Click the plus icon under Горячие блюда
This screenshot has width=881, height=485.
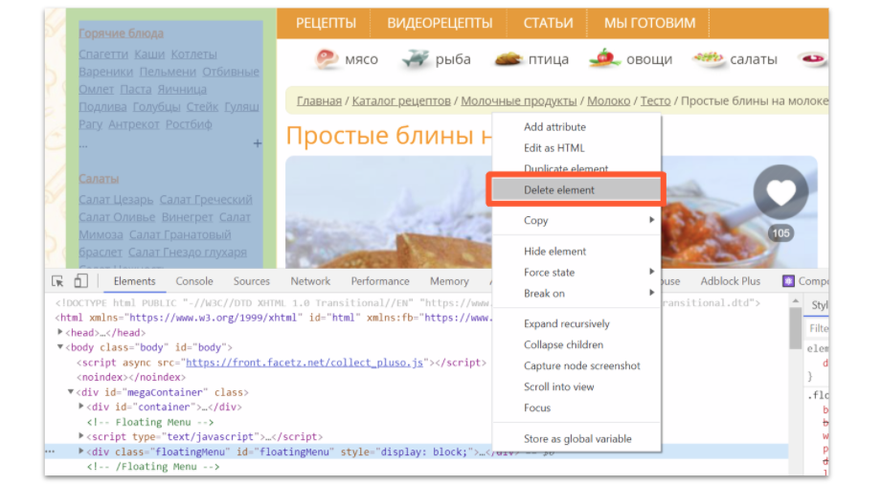point(258,143)
